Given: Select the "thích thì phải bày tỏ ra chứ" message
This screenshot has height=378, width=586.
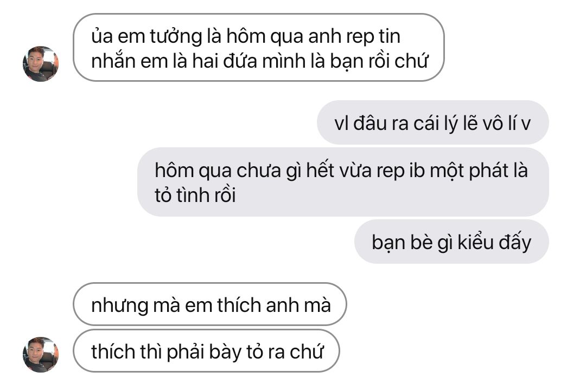Looking at the screenshot, I should coord(206,351).
